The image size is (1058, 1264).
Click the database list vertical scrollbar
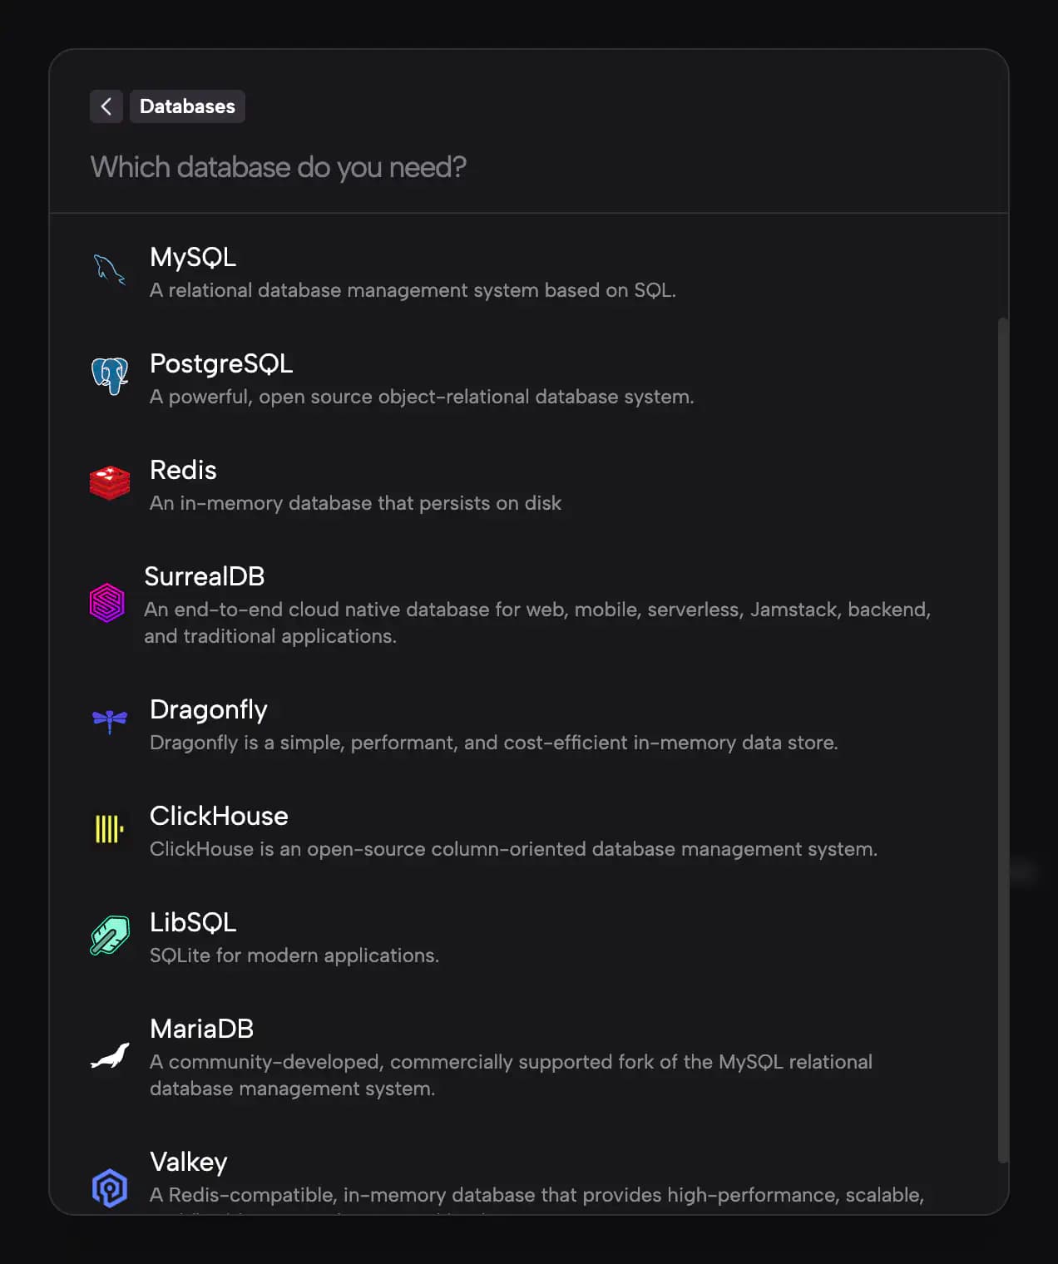click(1002, 740)
